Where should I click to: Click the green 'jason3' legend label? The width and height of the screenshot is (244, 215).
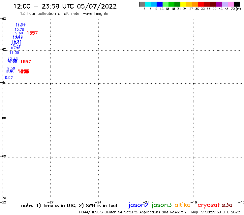162,205
